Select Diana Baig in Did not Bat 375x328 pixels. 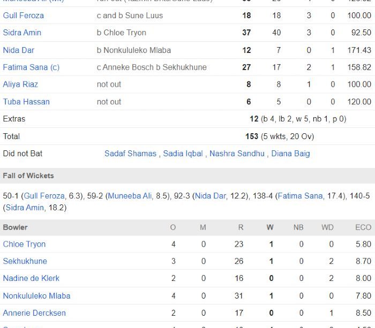(290, 154)
